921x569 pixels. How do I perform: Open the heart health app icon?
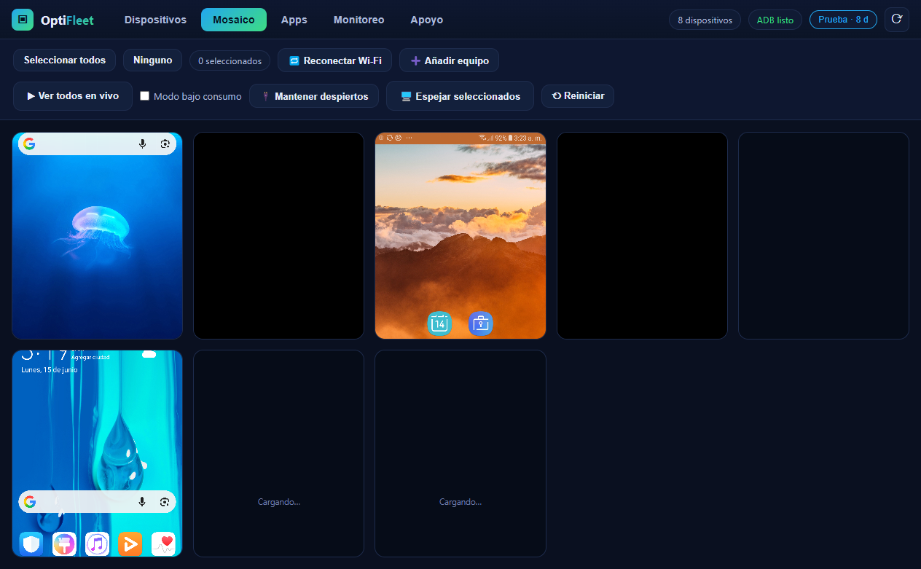click(163, 544)
